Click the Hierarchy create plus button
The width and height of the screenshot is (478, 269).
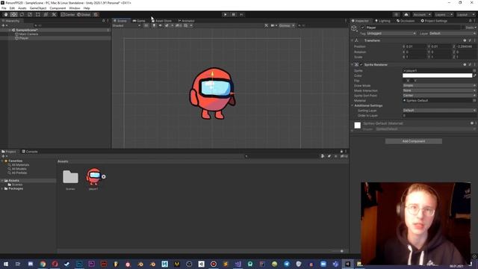[4, 25]
